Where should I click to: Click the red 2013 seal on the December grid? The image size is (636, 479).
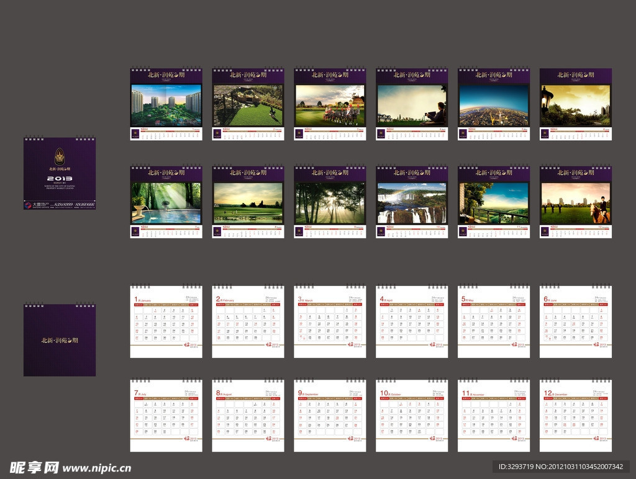click(x=596, y=438)
